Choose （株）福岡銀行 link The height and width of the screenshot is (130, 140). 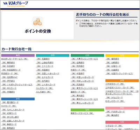(112, 59)
